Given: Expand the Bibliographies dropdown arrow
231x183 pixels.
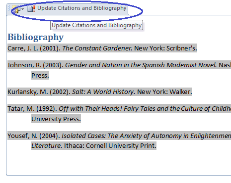Looking at the screenshot, I should click(x=23, y=9).
